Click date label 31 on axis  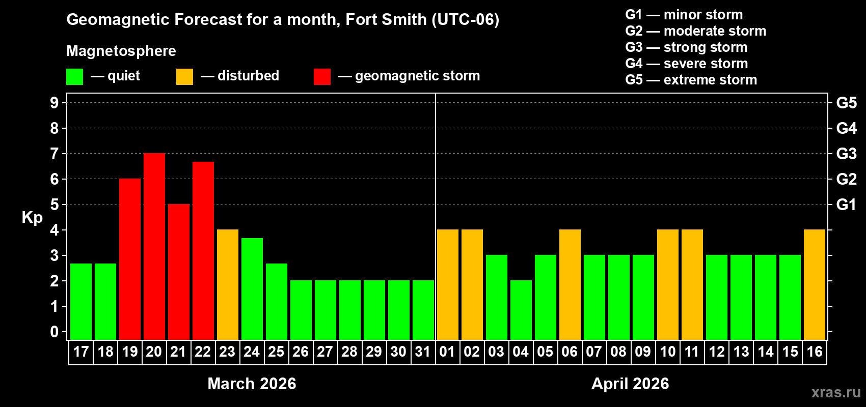pos(423,352)
